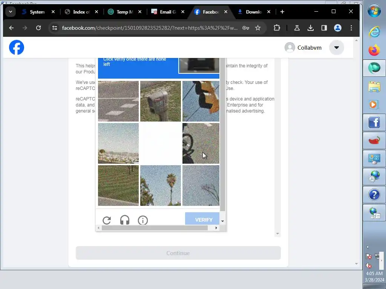Click the muted volume tray icon
Viewport: 386px width, 289px height.
369,266
